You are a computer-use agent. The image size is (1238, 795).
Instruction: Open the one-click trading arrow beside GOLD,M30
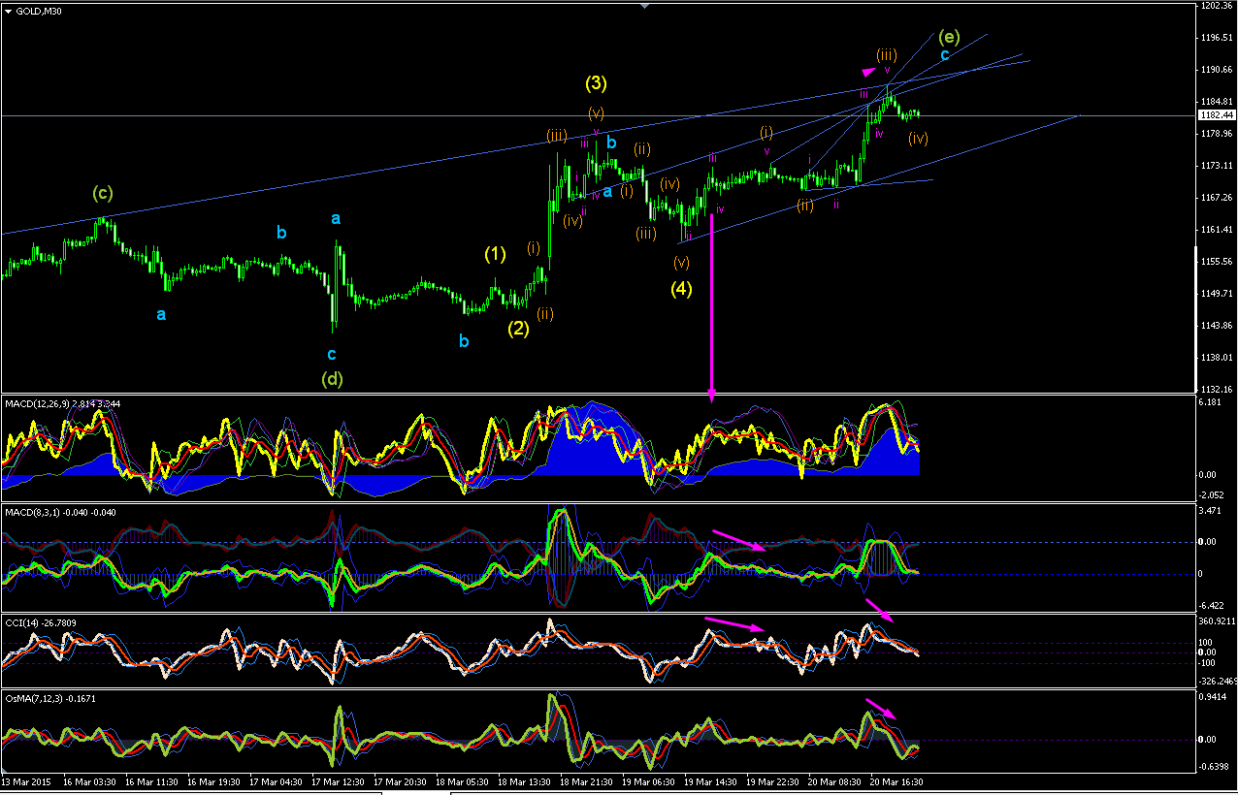[x=9, y=12]
